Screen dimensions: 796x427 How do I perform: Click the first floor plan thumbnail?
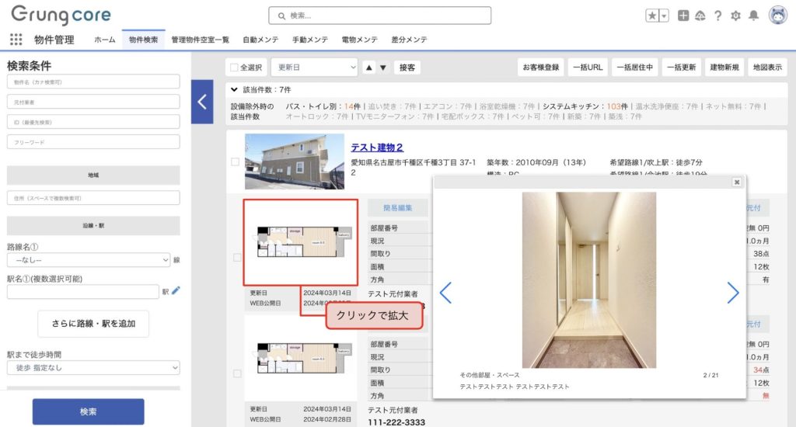pos(301,243)
